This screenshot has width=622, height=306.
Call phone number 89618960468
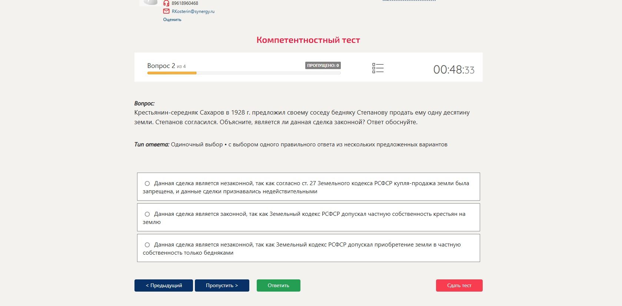point(185,3)
